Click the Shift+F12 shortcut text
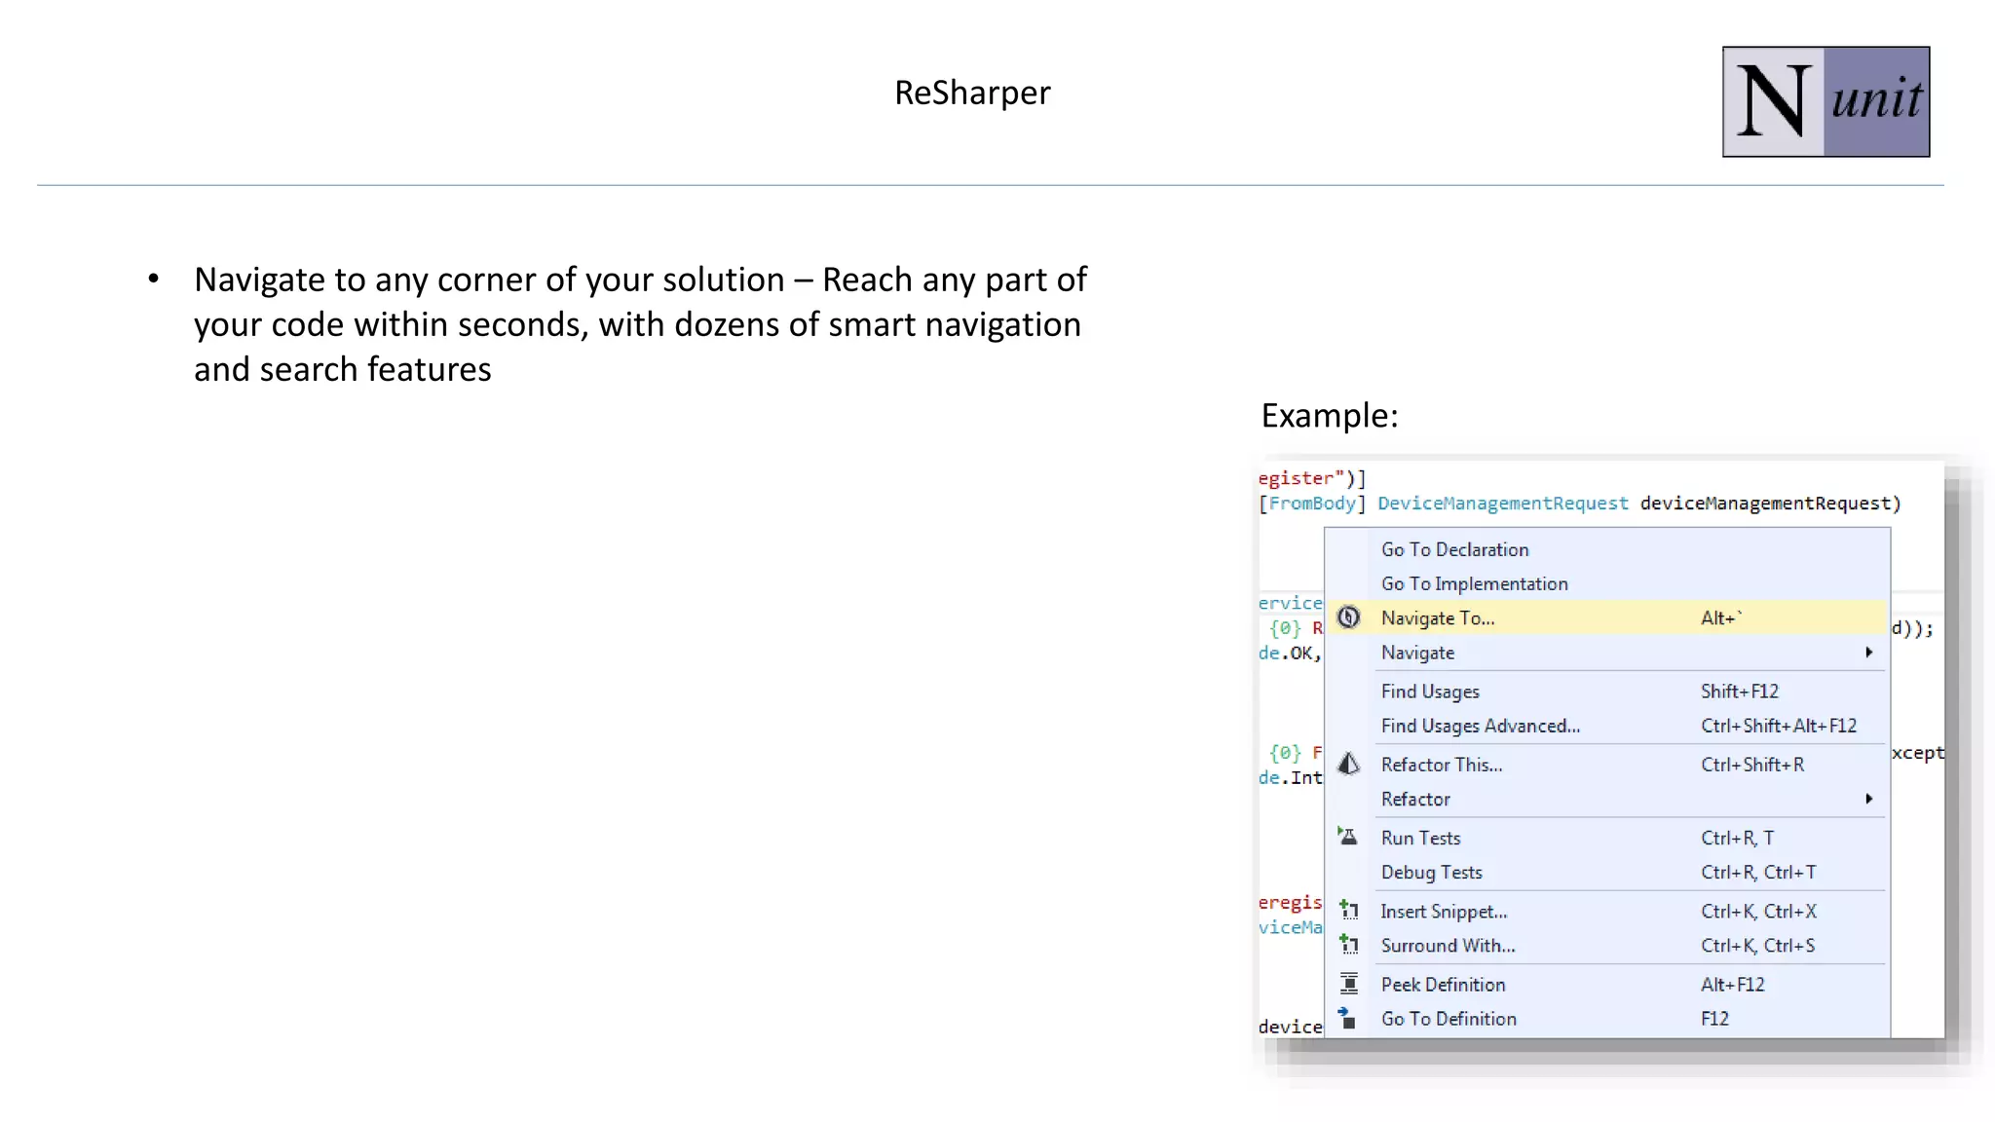 [1740, 692]
